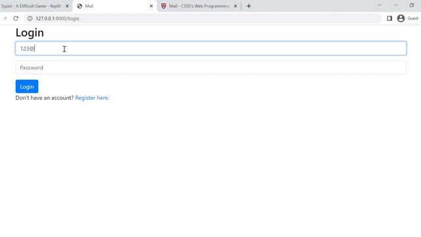Viewport: 421px width, 237px height.
Task: Select the Password input field
Action: [210, 67]
